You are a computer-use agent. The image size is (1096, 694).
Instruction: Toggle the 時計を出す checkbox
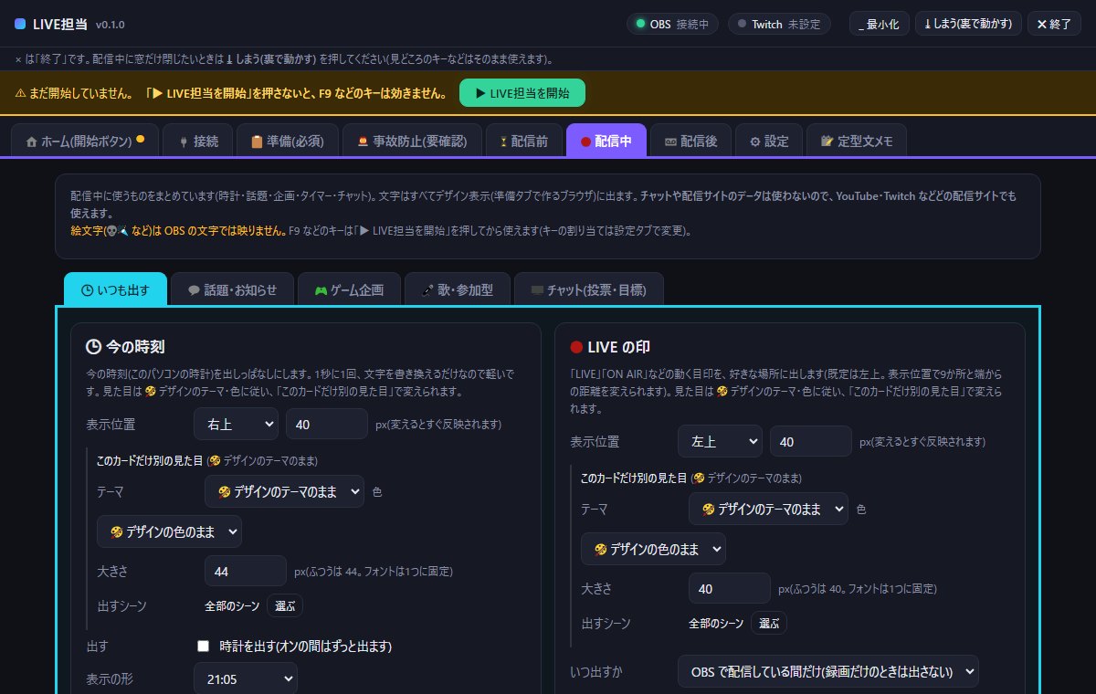(203, 646)
